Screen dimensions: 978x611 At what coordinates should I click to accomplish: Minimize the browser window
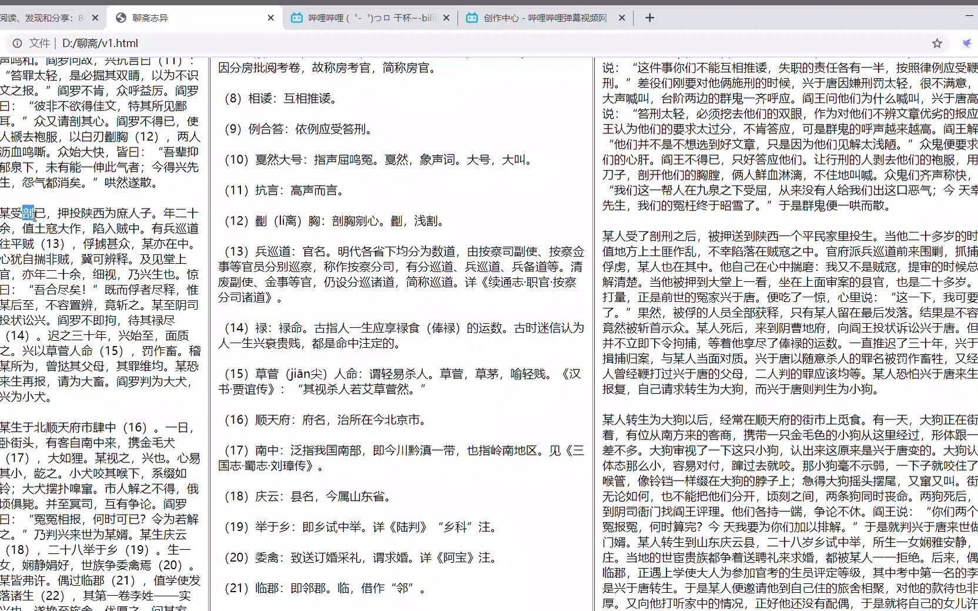[x=969, y=16]
